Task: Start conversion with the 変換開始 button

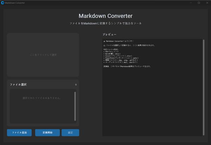Action: (x=48, y=132)
